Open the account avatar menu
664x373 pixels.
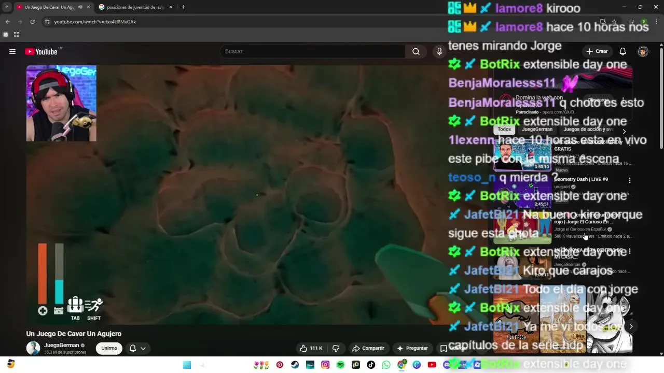643,51
